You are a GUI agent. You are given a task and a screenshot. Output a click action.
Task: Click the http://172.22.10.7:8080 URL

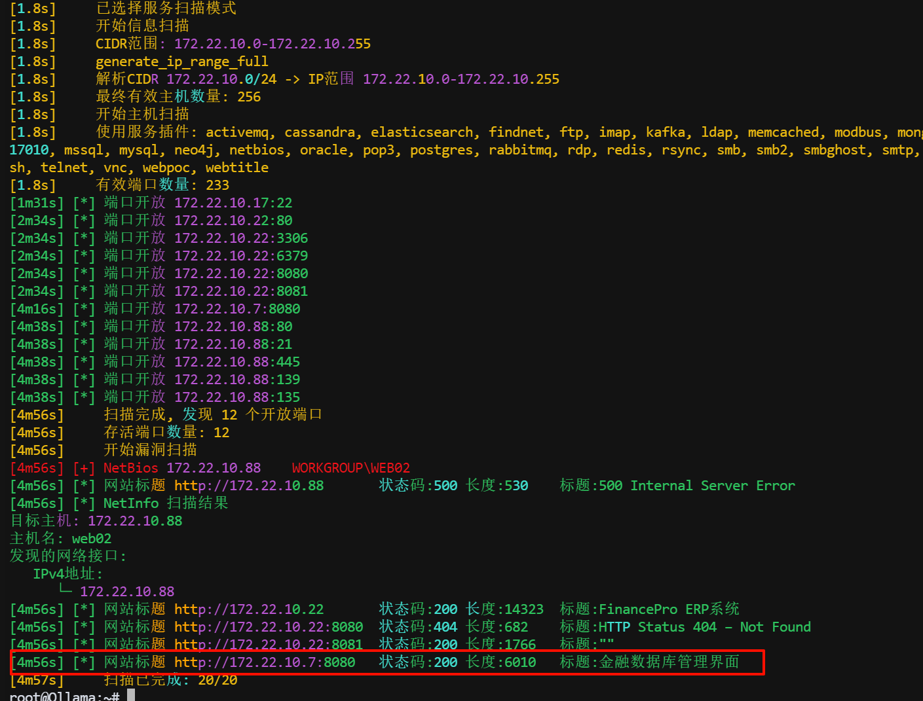264,662
